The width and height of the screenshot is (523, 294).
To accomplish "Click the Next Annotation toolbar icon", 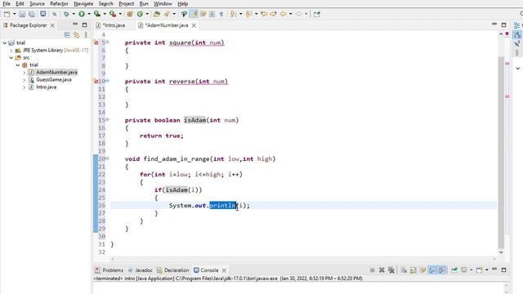I will [233, 14].
